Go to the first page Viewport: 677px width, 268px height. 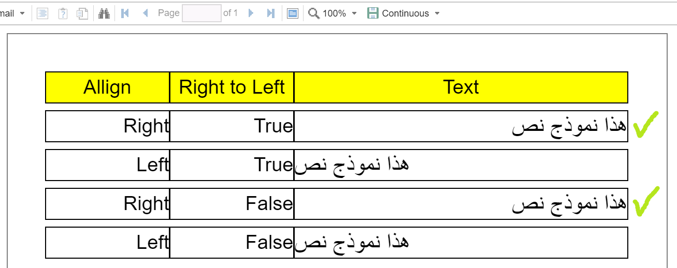124,13
